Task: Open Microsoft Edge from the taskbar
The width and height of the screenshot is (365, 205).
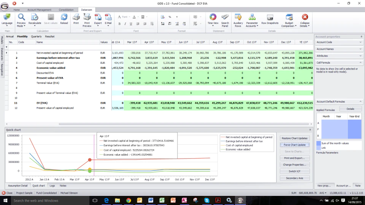Action: point(106,200)
